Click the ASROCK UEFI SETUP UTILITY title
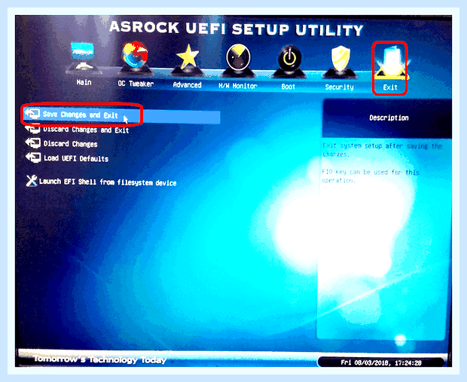Viewport: 467px width, 382px height. point(237,29)
